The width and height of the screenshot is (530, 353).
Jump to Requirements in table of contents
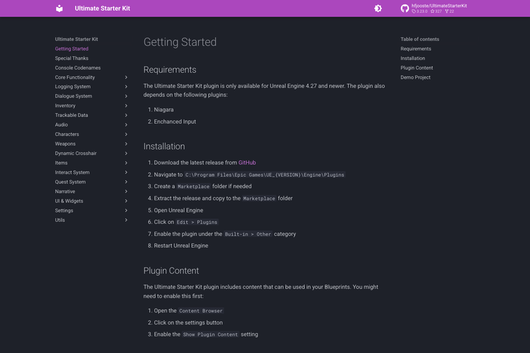pos(416,48)
